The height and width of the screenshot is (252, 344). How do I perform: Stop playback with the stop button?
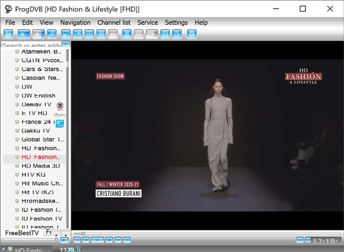tap(109, 240)
